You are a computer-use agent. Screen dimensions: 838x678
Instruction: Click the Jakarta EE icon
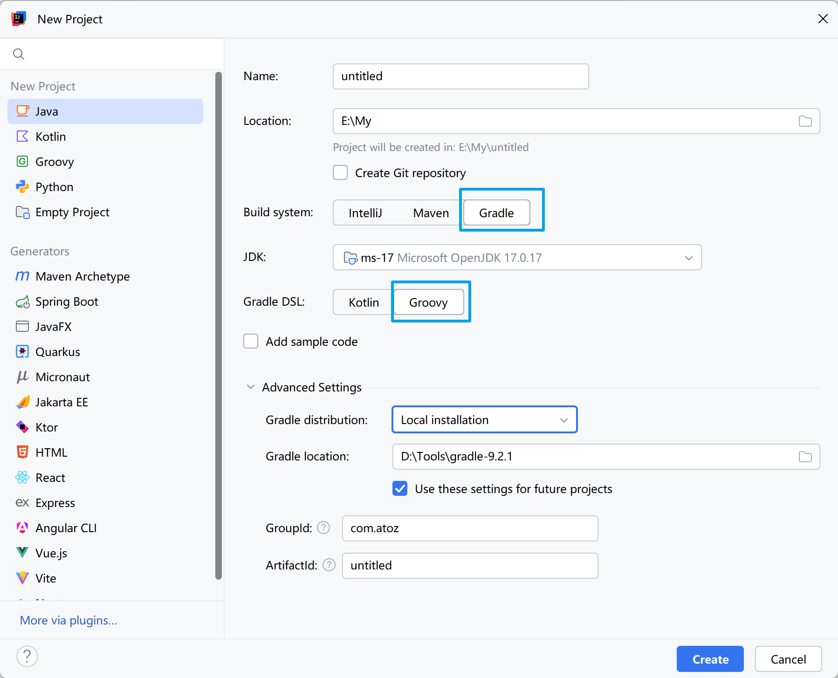coord(22,402)
